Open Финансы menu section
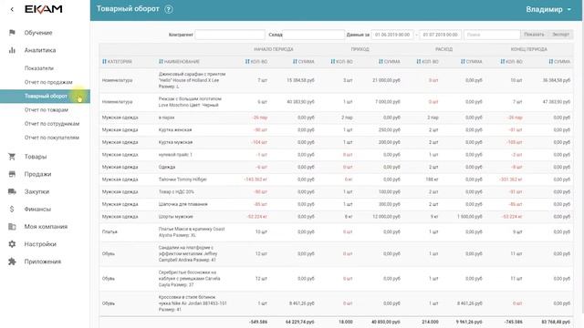Image resolution: width=584 pixels, height=328 pixels. click(37, 209)
